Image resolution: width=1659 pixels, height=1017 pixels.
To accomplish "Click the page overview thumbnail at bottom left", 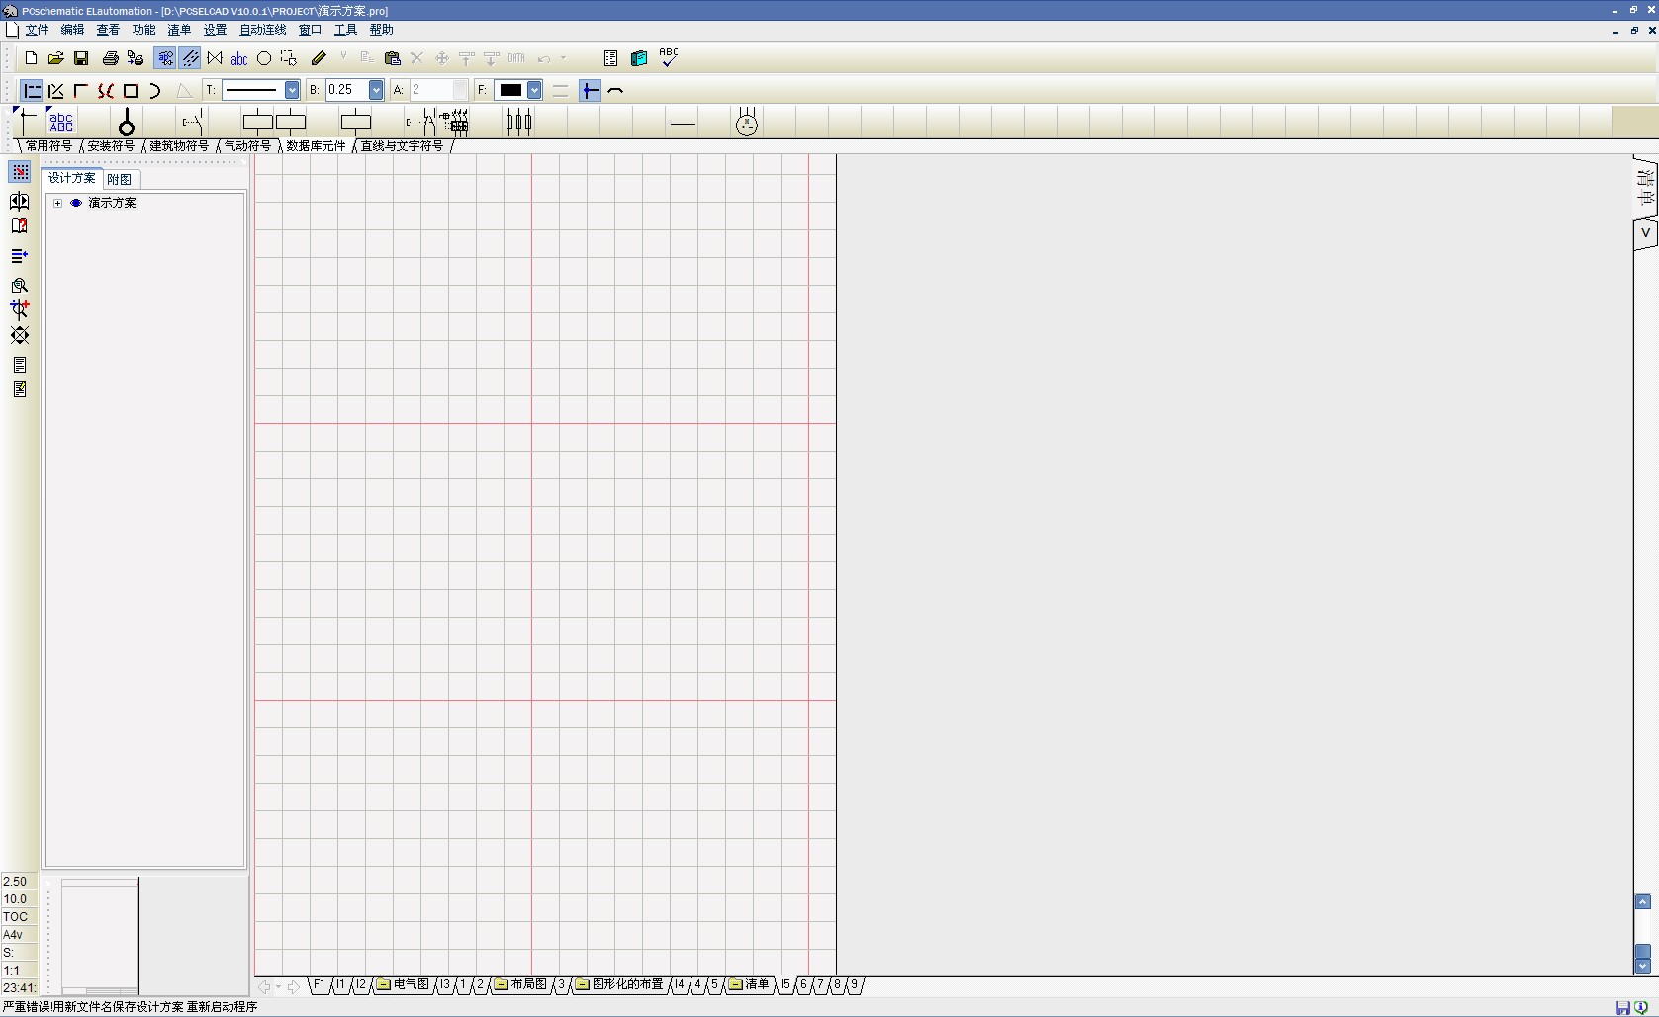I will [x=100, y=935].
